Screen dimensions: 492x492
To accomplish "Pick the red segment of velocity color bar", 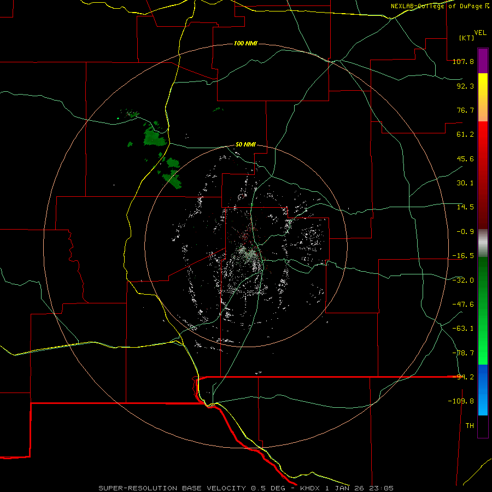I will click(483, 175).
